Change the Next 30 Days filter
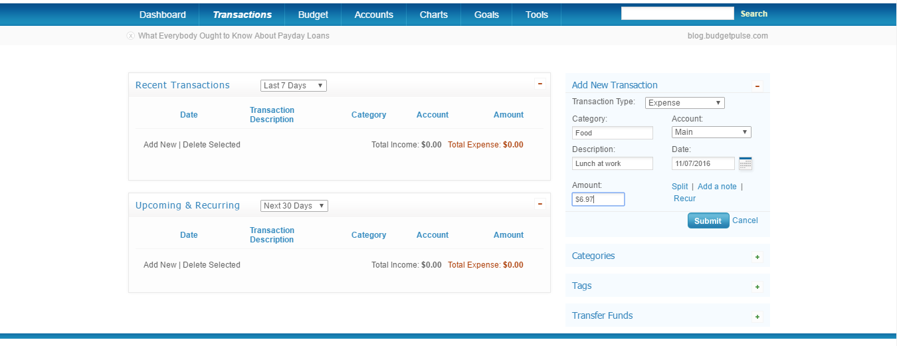The height and width of the screenshot is (346, 897). (x=294, y=206)
